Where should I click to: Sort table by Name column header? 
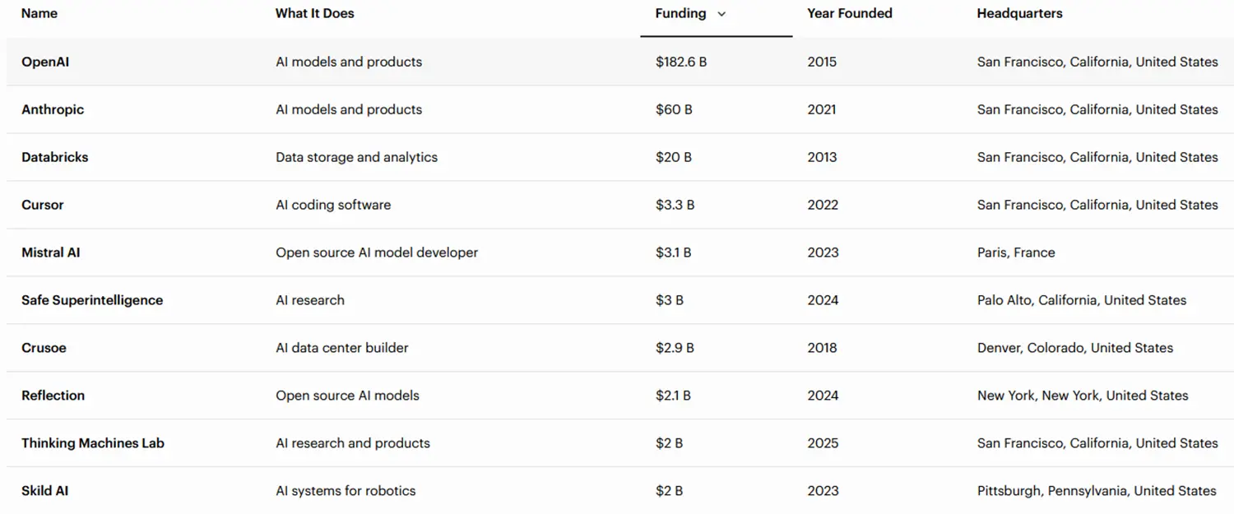click(x=39, y=13)
